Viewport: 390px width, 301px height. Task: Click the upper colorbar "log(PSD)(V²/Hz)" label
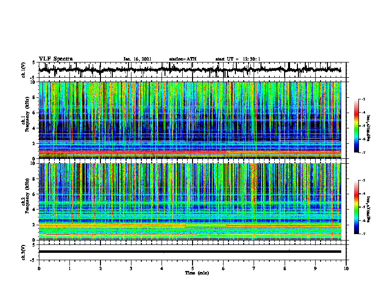(x=369, y=128)
